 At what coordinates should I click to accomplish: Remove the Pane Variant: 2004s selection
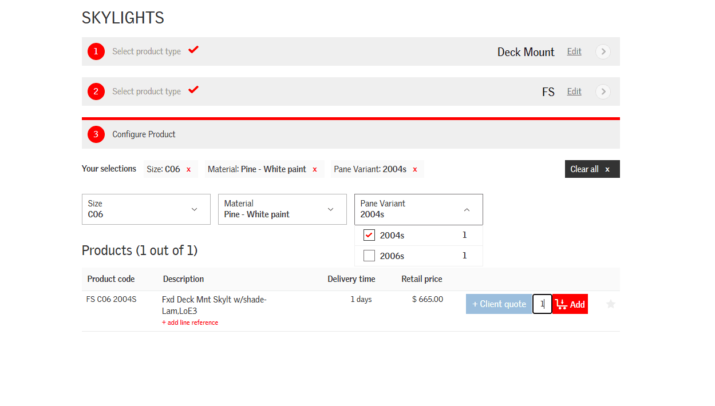[x=415, y=169]
